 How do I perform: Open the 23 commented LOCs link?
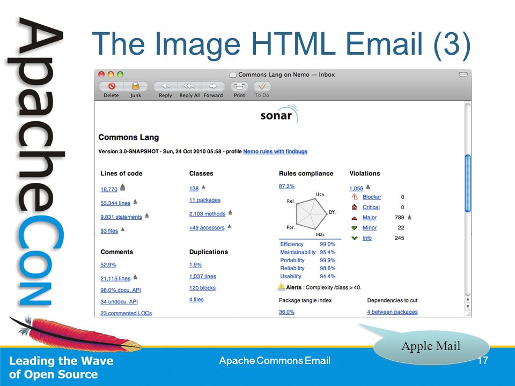(126, 313)
